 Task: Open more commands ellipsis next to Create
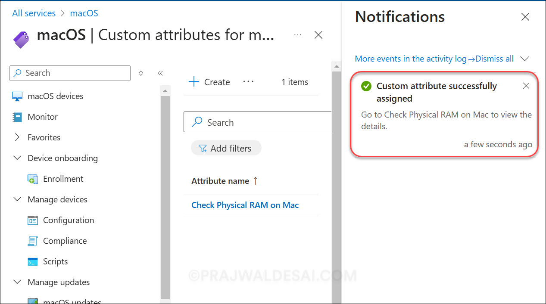pyautogui.click(x=249, y=82)
